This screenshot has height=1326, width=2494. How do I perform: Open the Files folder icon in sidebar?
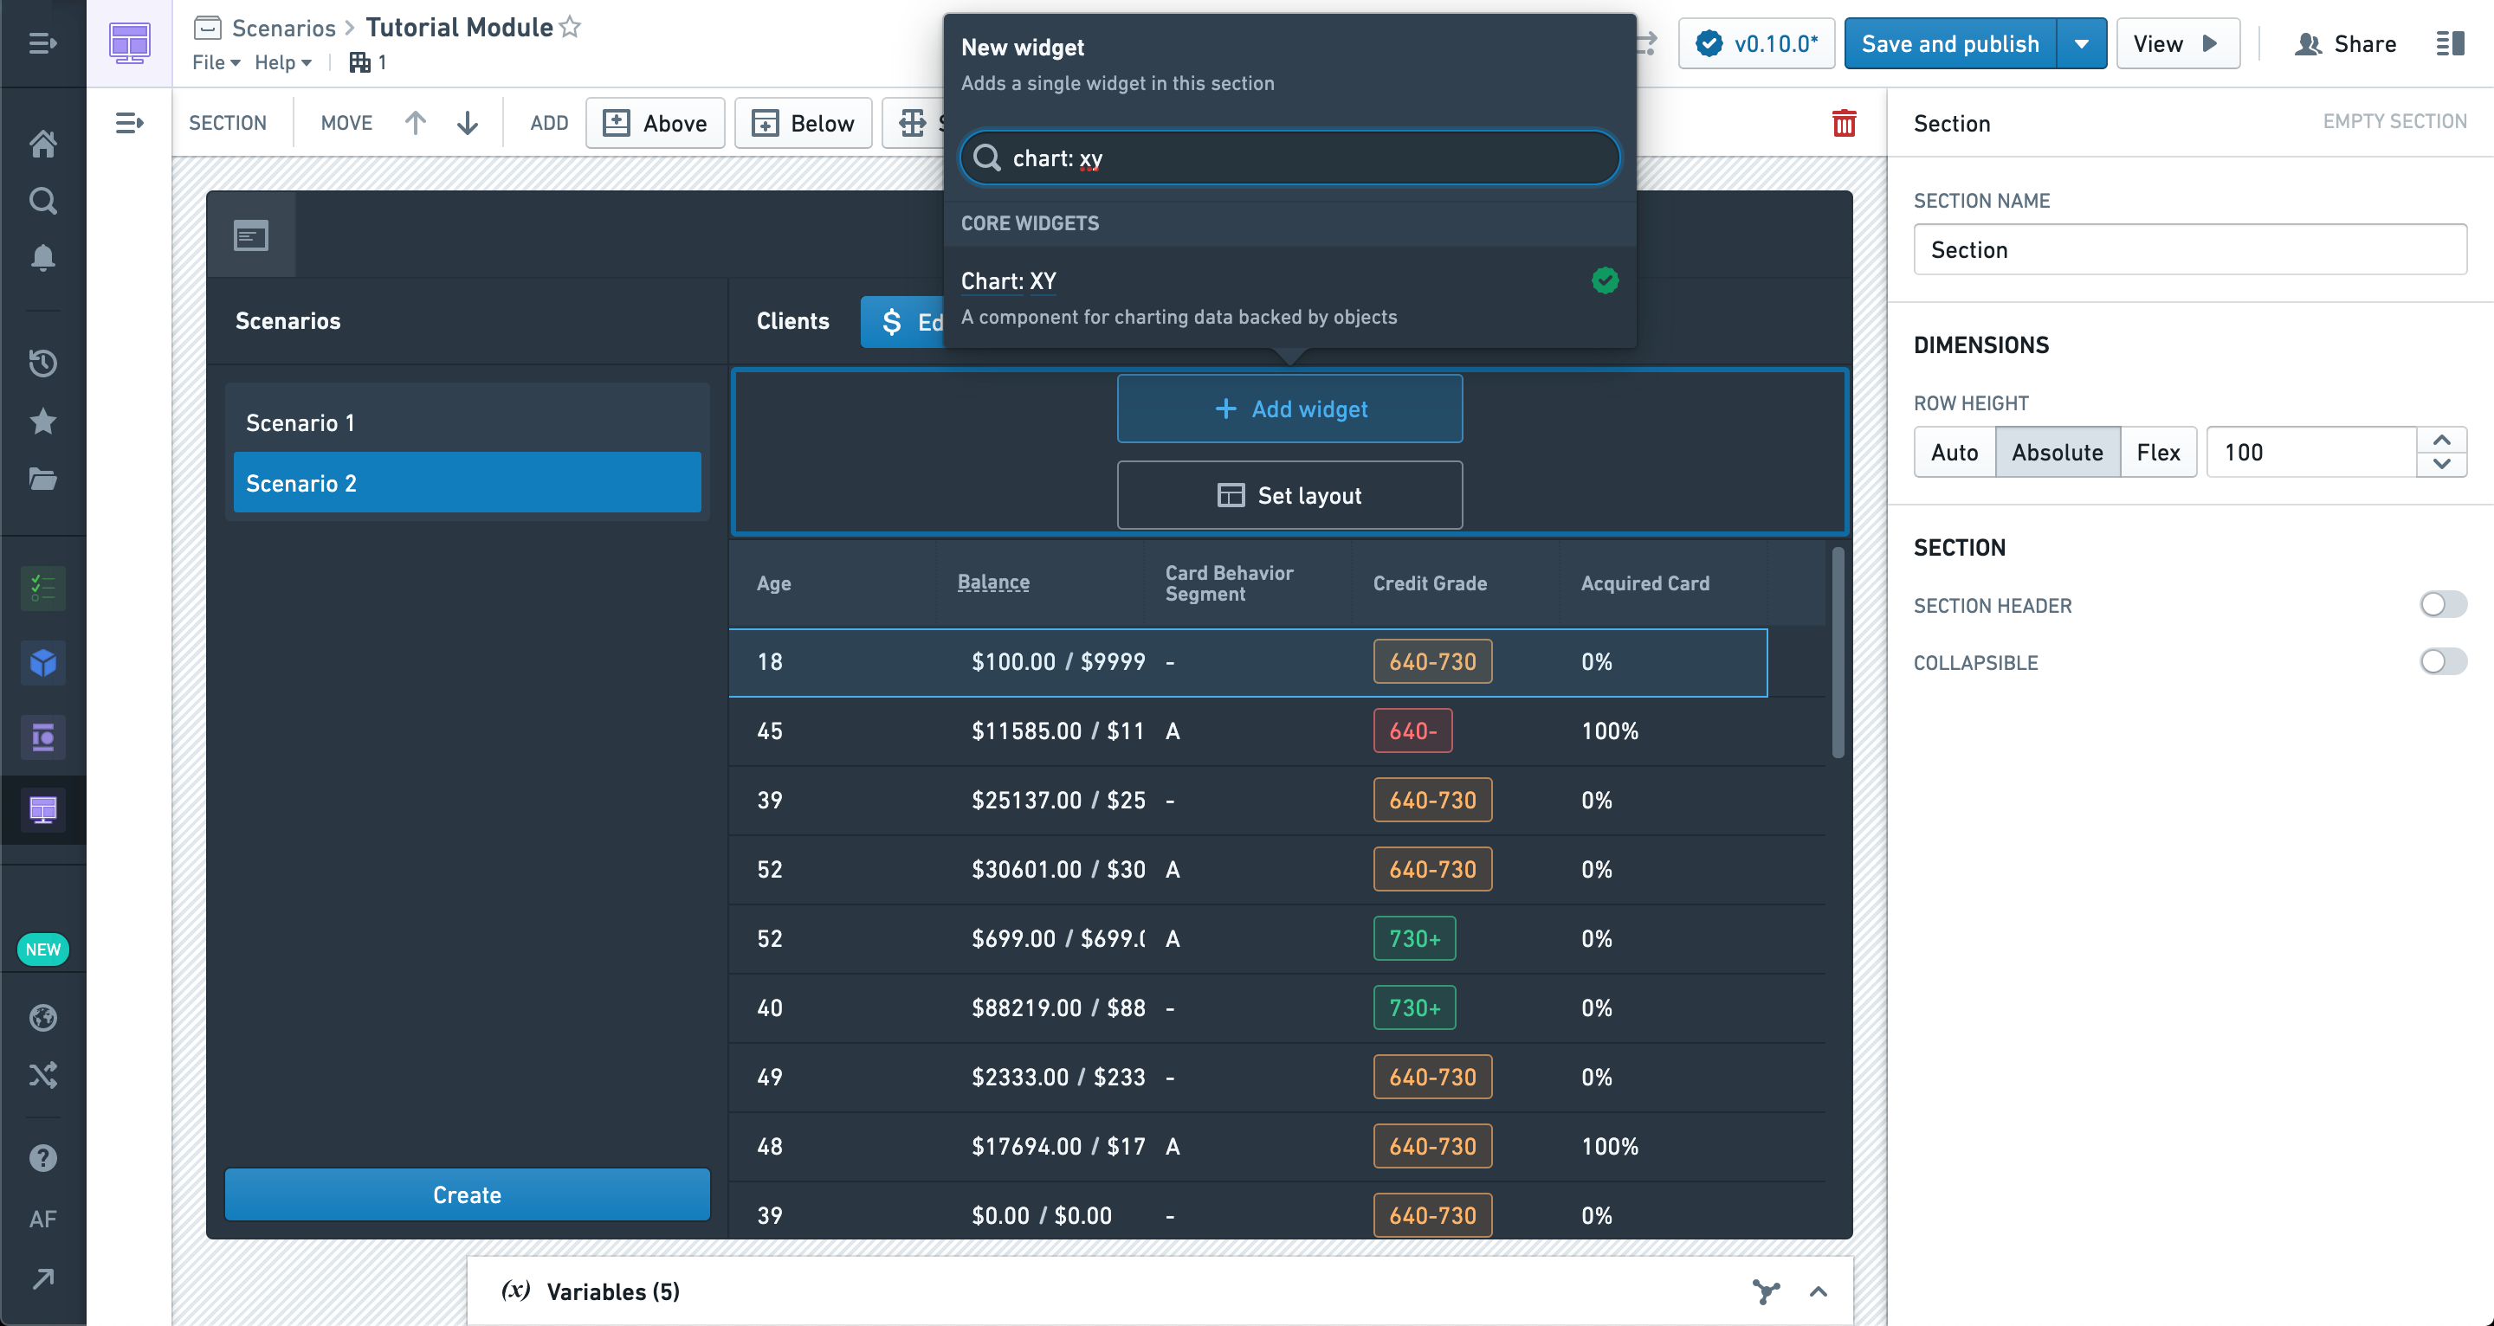pyautogui.click(x=42, y=480)
